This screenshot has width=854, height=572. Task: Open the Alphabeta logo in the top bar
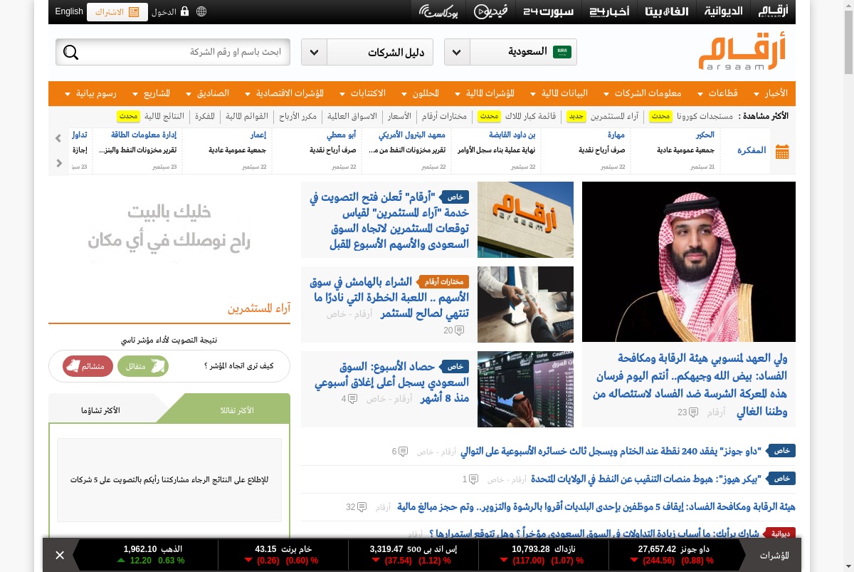(x=667, y=11)
